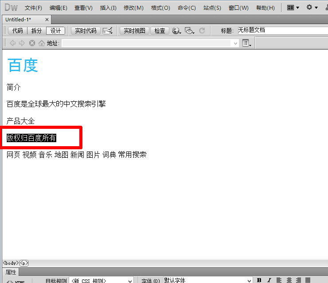Click the 百度是全球最大的中文搜索引擎 text

click(56, 104)
